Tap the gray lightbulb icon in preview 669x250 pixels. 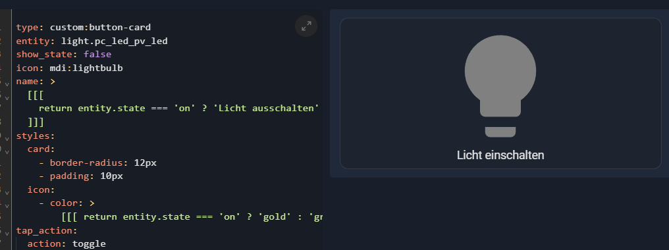(x=500, y=86)
